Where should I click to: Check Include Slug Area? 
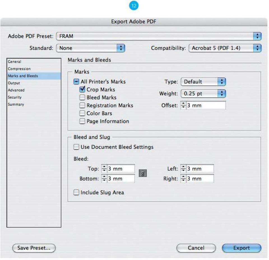tap(76, 192)
